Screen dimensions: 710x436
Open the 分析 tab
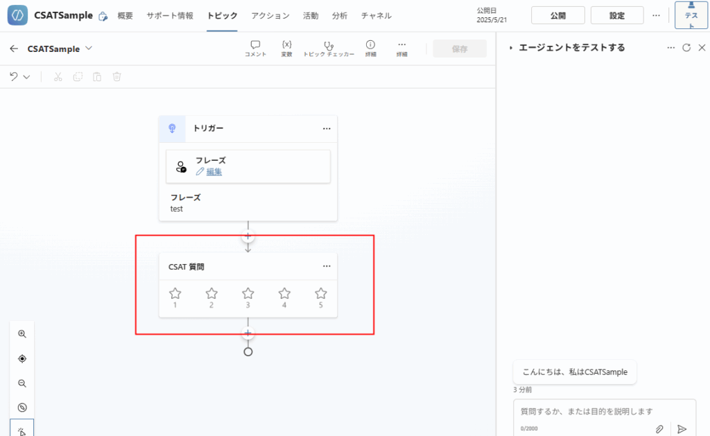click(x=340, y=16)
